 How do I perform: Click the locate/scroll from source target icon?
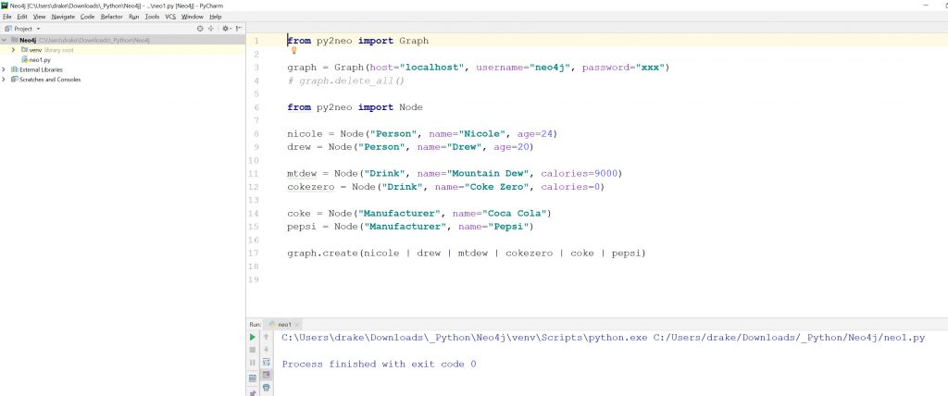pos(200,29)
